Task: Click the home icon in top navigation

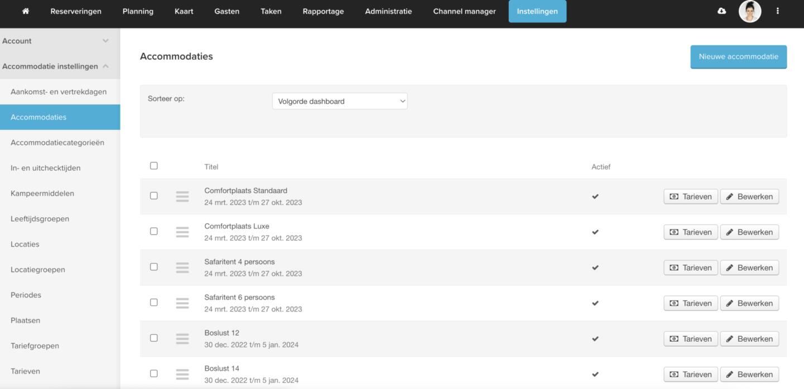Action: pos(26,11)
